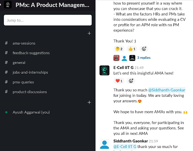This screenshot has width=193, height=151.
Task: Click the @Siddhanth Gaonkar mention
Action: [167, 90]
